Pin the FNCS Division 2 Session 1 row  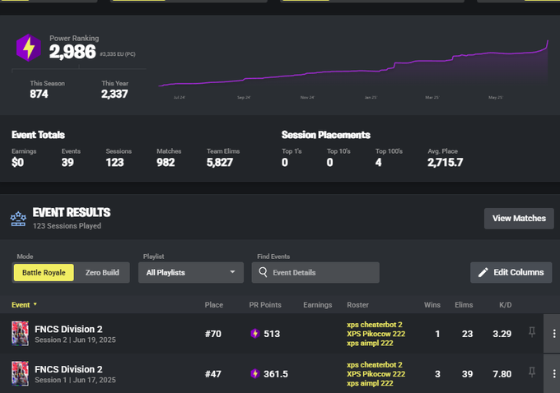pos(532,372)
